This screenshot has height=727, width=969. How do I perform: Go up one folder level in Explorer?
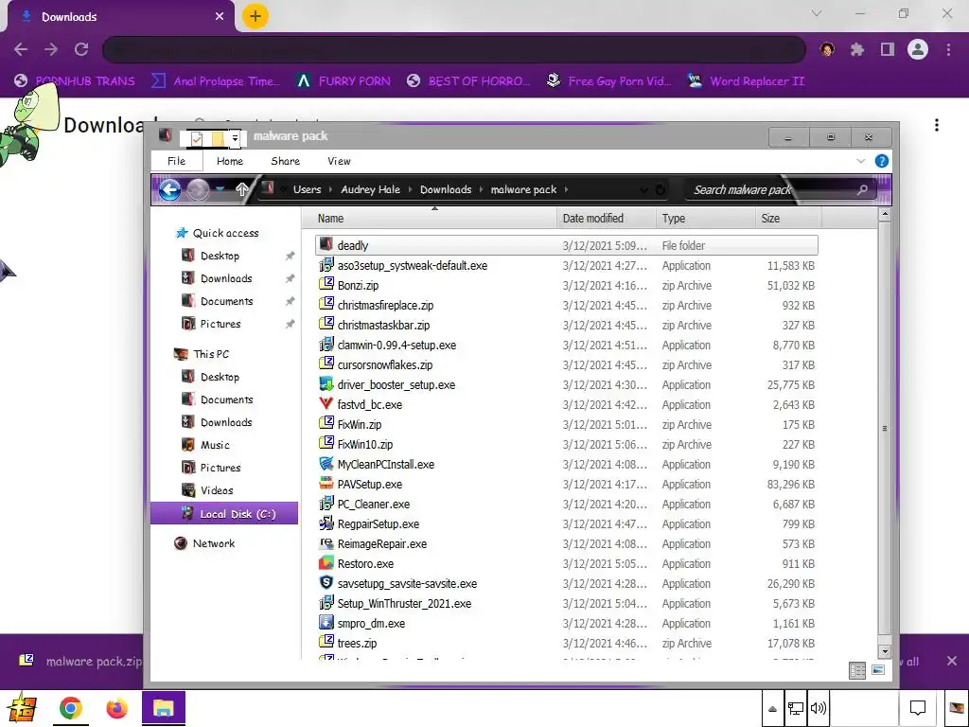[x=241, y=189]
